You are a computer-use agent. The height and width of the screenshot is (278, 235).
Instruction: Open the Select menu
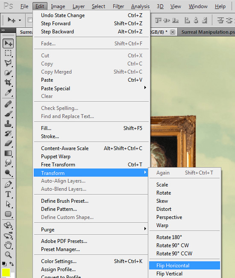click(98, 6)
